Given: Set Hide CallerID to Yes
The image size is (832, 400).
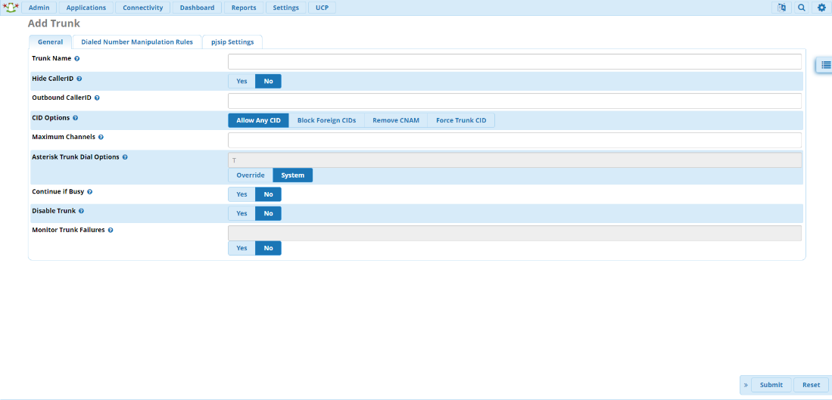Looking at the screenshot, I should 241,81.
